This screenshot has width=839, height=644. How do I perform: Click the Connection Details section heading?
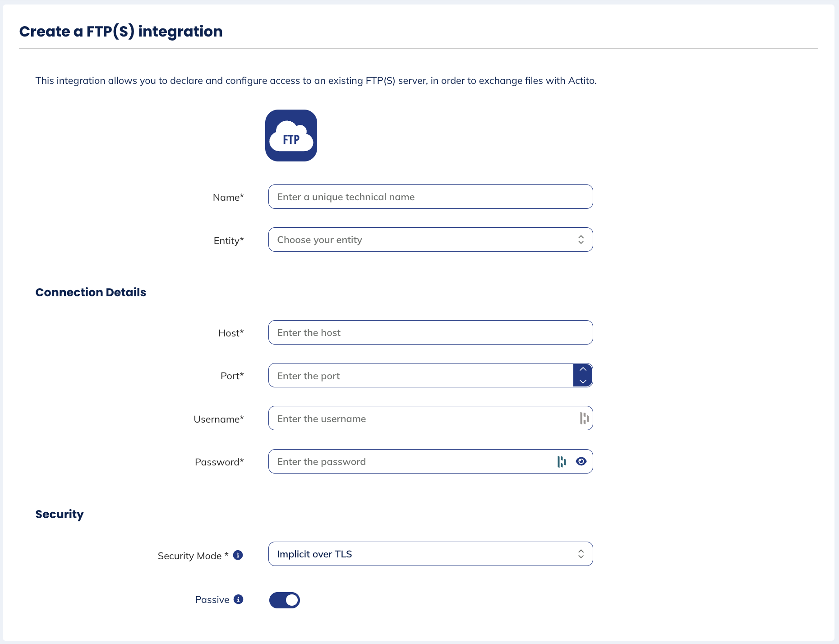pyautogui.click(x=91, y=292)
